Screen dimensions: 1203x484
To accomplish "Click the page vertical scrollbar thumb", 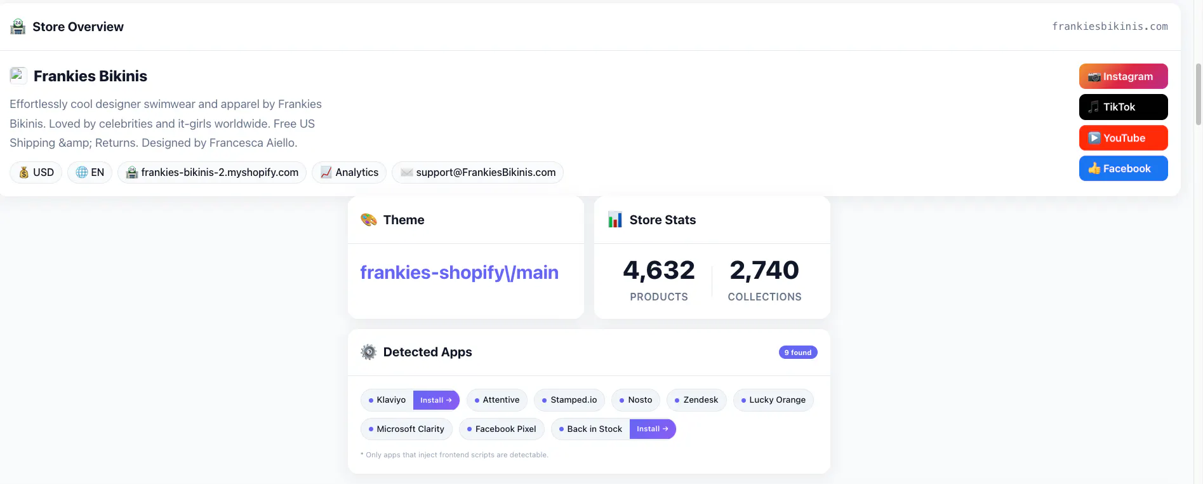I will click(1199, 94).
